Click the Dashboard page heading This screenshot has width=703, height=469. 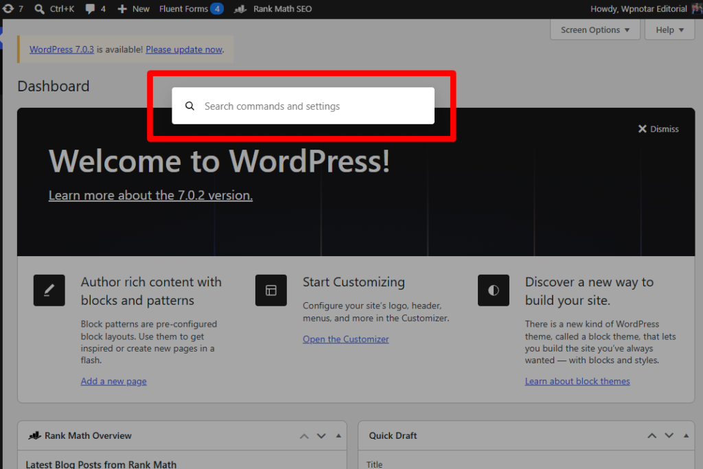(54, 86)
